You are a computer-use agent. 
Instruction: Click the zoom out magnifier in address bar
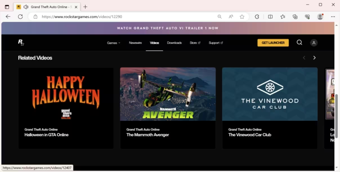tap(220, 17)
